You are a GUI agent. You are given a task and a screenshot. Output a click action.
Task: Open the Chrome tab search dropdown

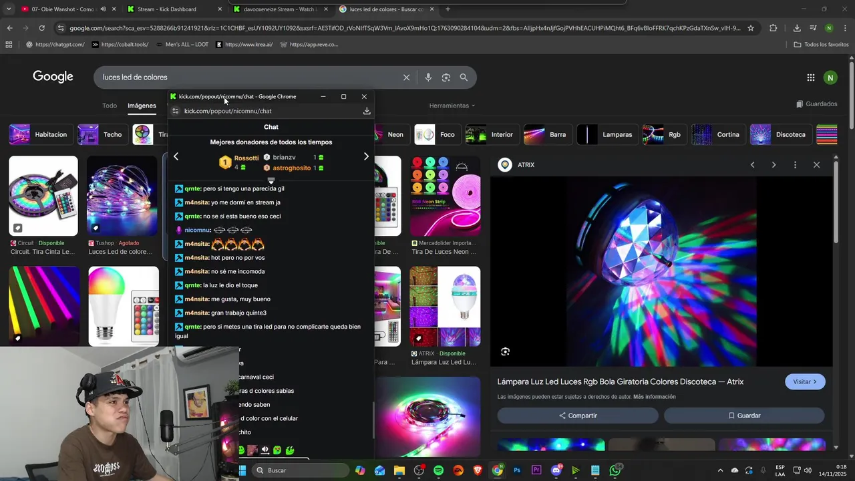coord(9,9)
